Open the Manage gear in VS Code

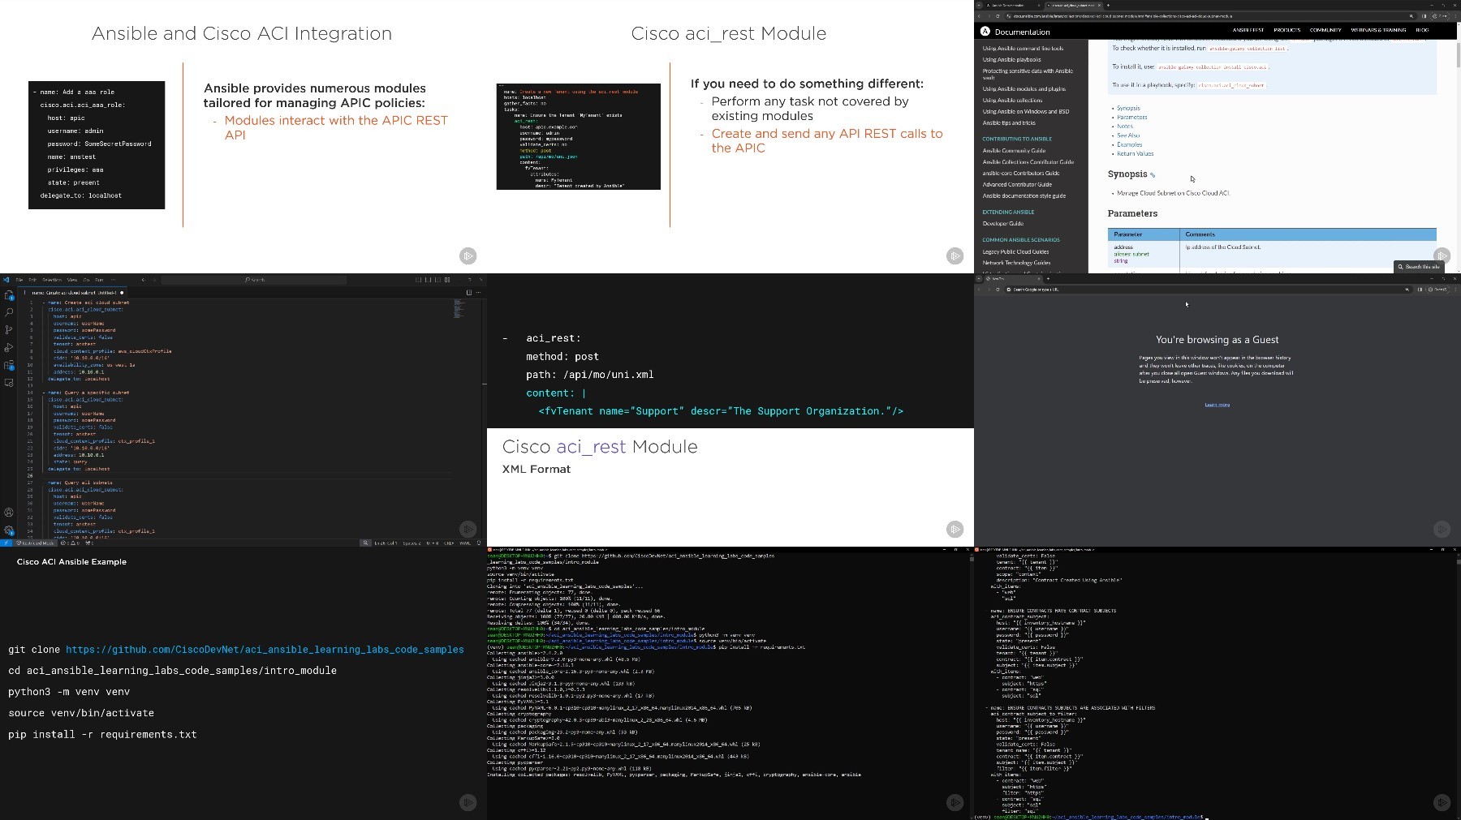9,530
